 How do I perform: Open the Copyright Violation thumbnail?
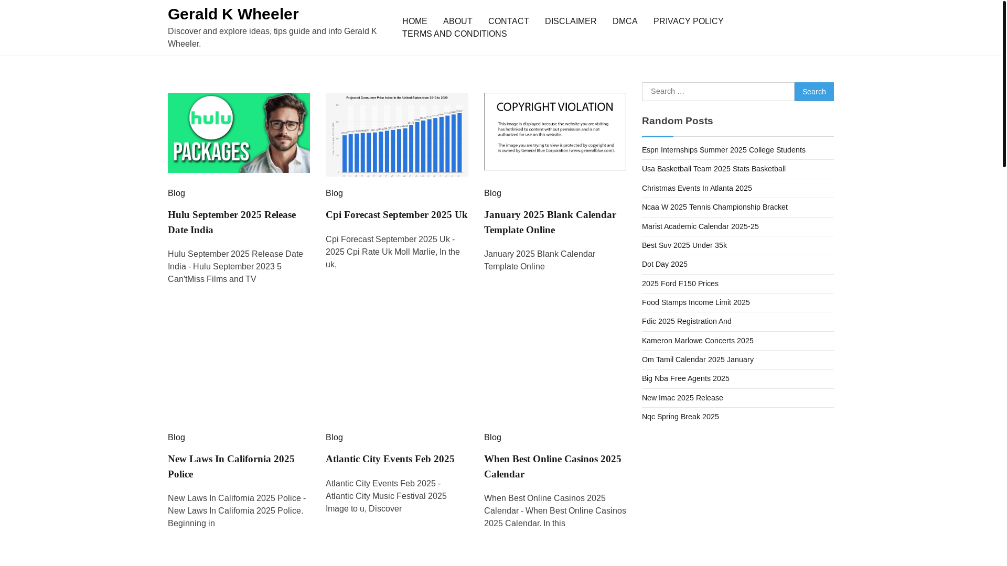(554, 132)
